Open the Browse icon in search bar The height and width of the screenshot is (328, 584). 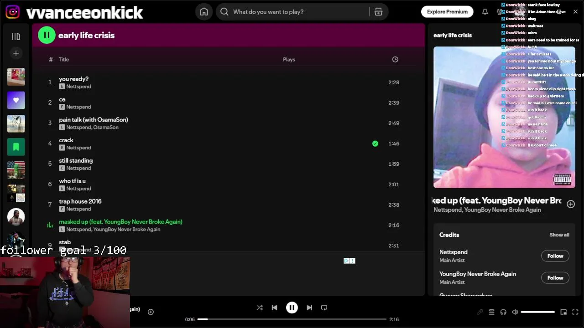pos(378,12)
